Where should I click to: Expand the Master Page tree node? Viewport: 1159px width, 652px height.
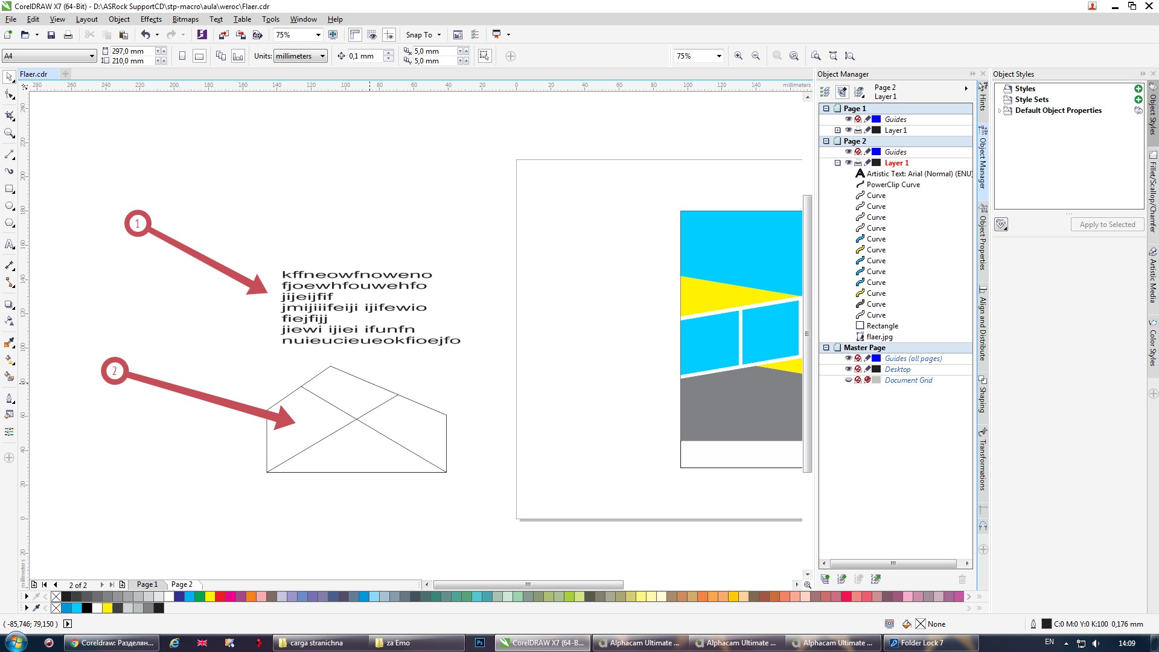826,347
